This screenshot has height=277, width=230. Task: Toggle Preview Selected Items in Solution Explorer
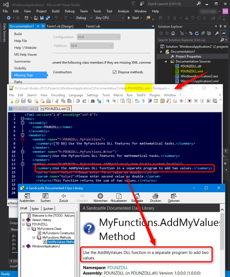click(223, 33)
